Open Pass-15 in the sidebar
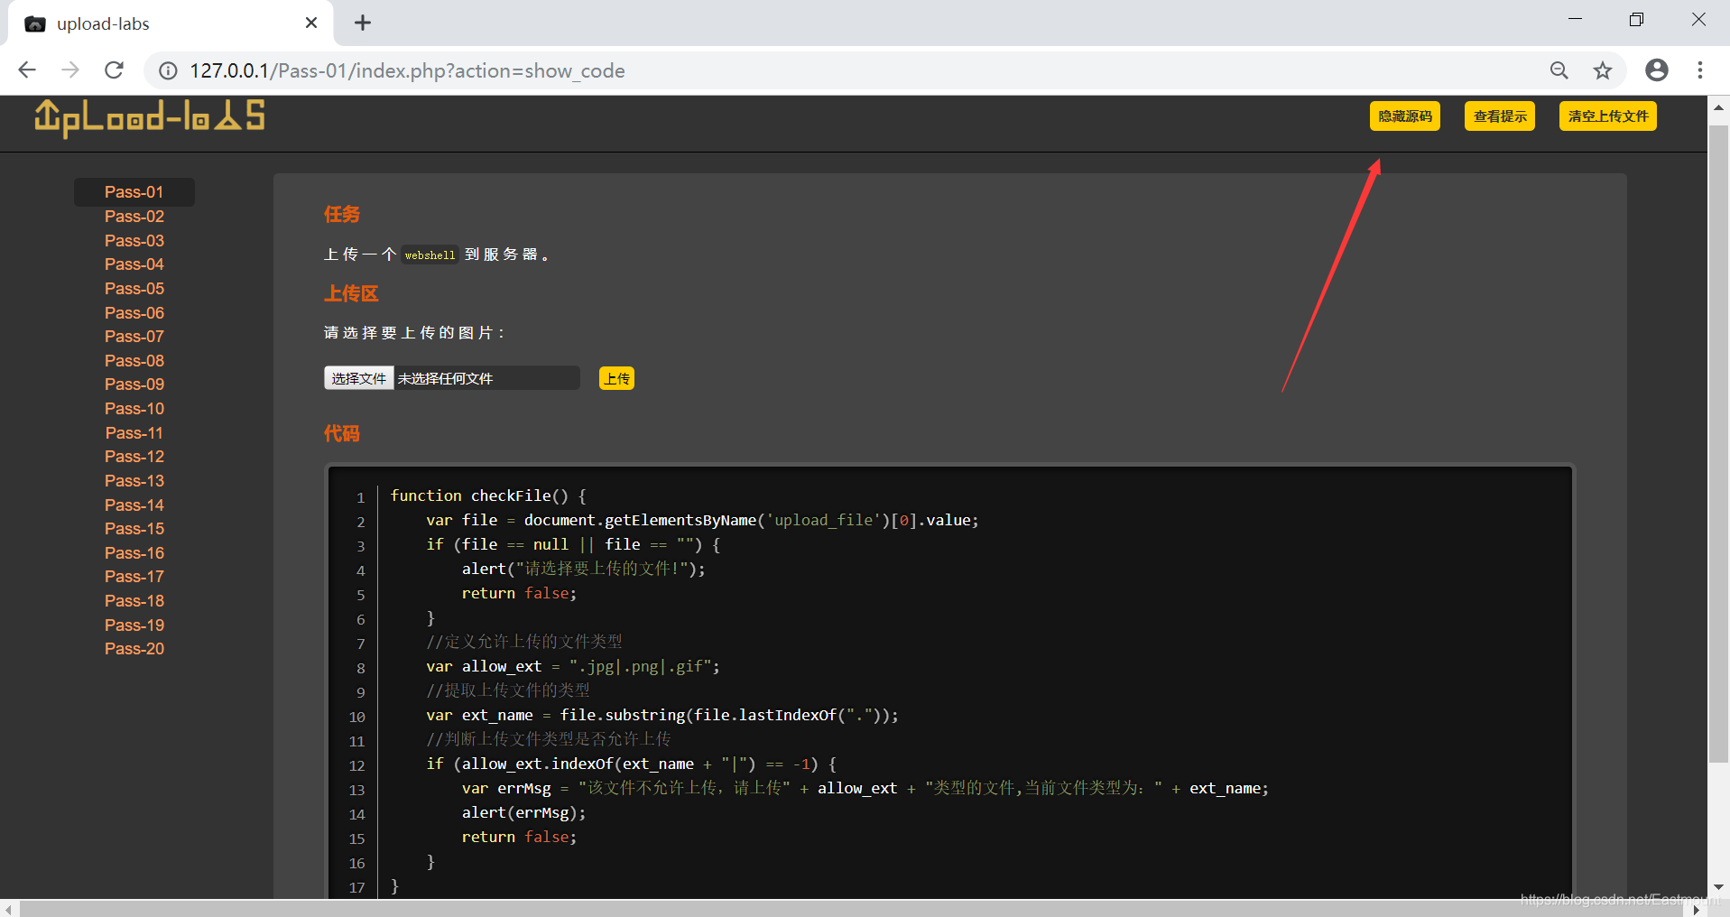This screenshot has width=1730, height=917. coord(134,529)
